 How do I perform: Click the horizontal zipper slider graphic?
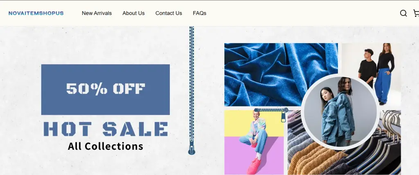point(271,113)
